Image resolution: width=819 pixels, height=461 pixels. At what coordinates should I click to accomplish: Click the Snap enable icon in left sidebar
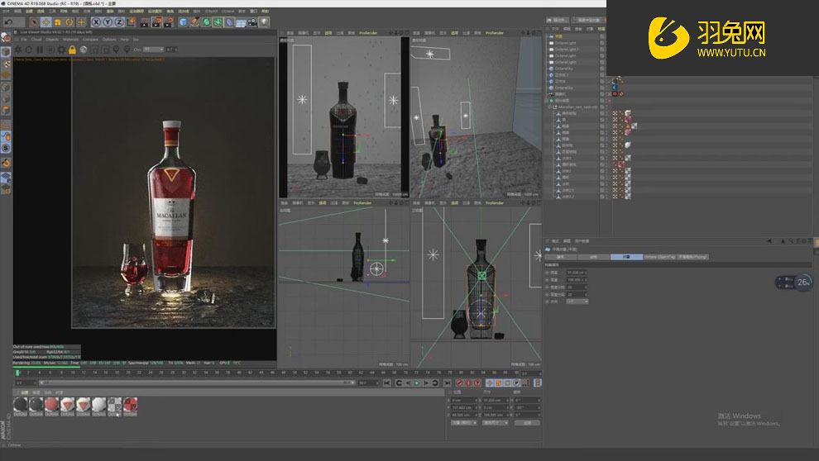(6, 148)
